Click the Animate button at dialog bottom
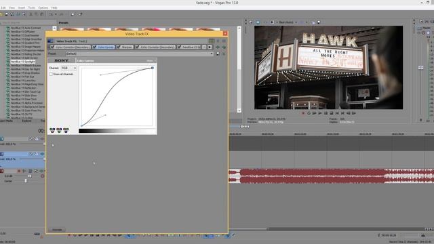This screenshot has width=434, height=244. click(x=57, y=230)
